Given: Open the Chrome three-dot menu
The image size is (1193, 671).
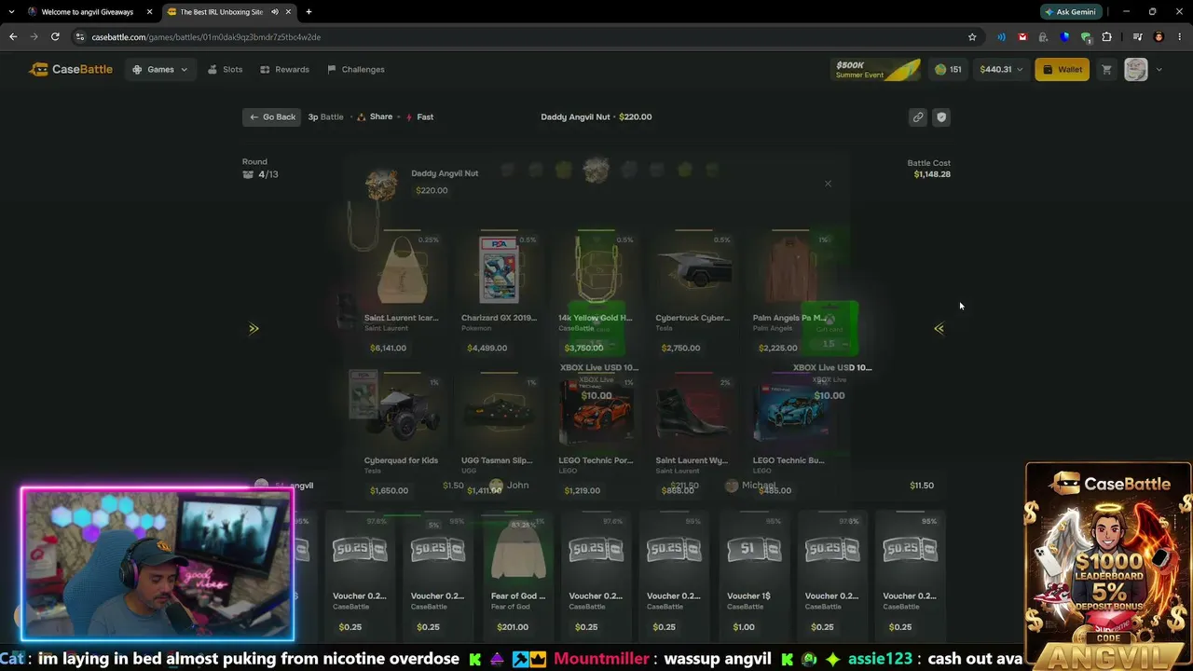Looking at the screenshot, I should tap(1179, 37).
